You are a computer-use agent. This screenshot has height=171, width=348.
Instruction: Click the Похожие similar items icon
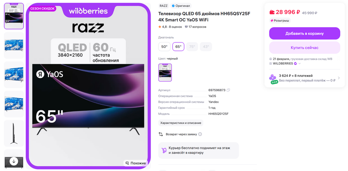127,163
